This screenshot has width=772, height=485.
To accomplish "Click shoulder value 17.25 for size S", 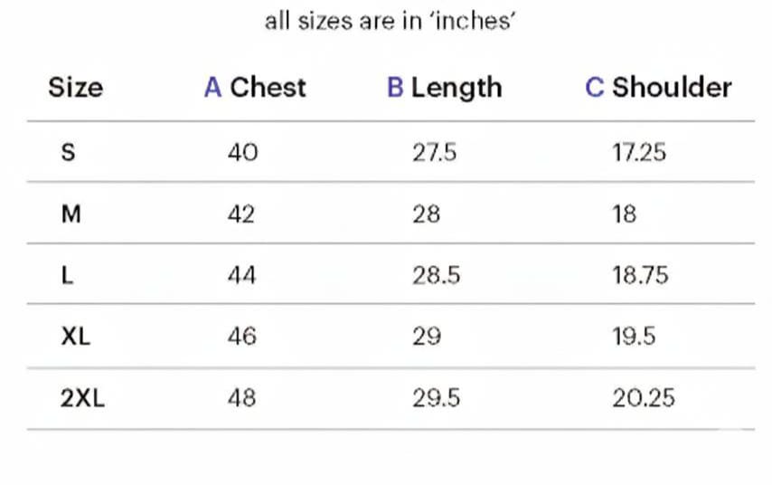I will pos(639,152).
